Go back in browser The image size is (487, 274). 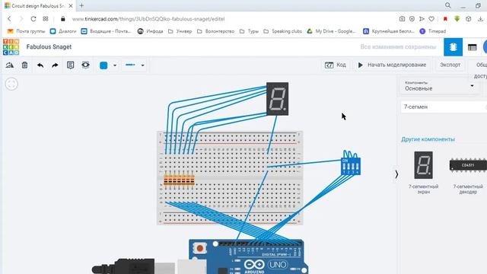pos(9,19)
